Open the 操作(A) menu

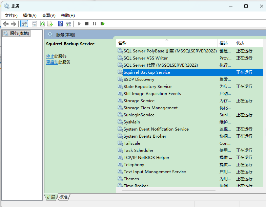[x=30, y=16]
